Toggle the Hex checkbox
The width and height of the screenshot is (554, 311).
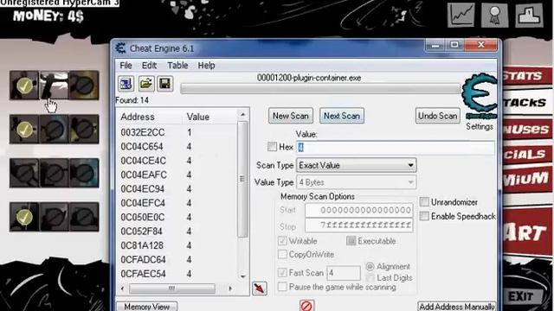[x=272, y=147]
